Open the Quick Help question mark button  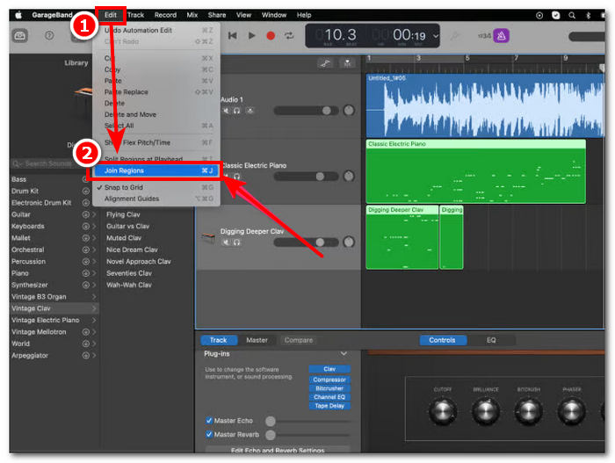tap(49, 36)
